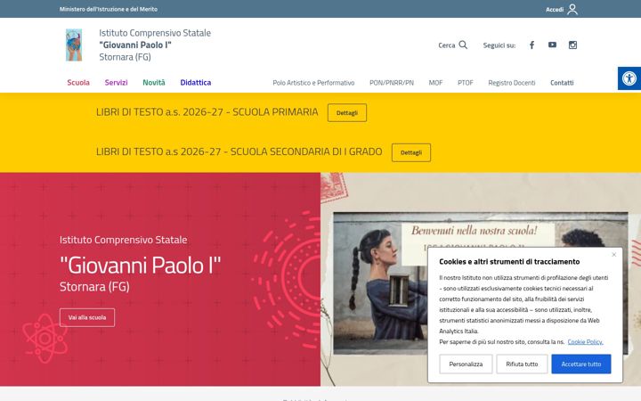Open the Instagram profile icon

click(x=572, y=45)
